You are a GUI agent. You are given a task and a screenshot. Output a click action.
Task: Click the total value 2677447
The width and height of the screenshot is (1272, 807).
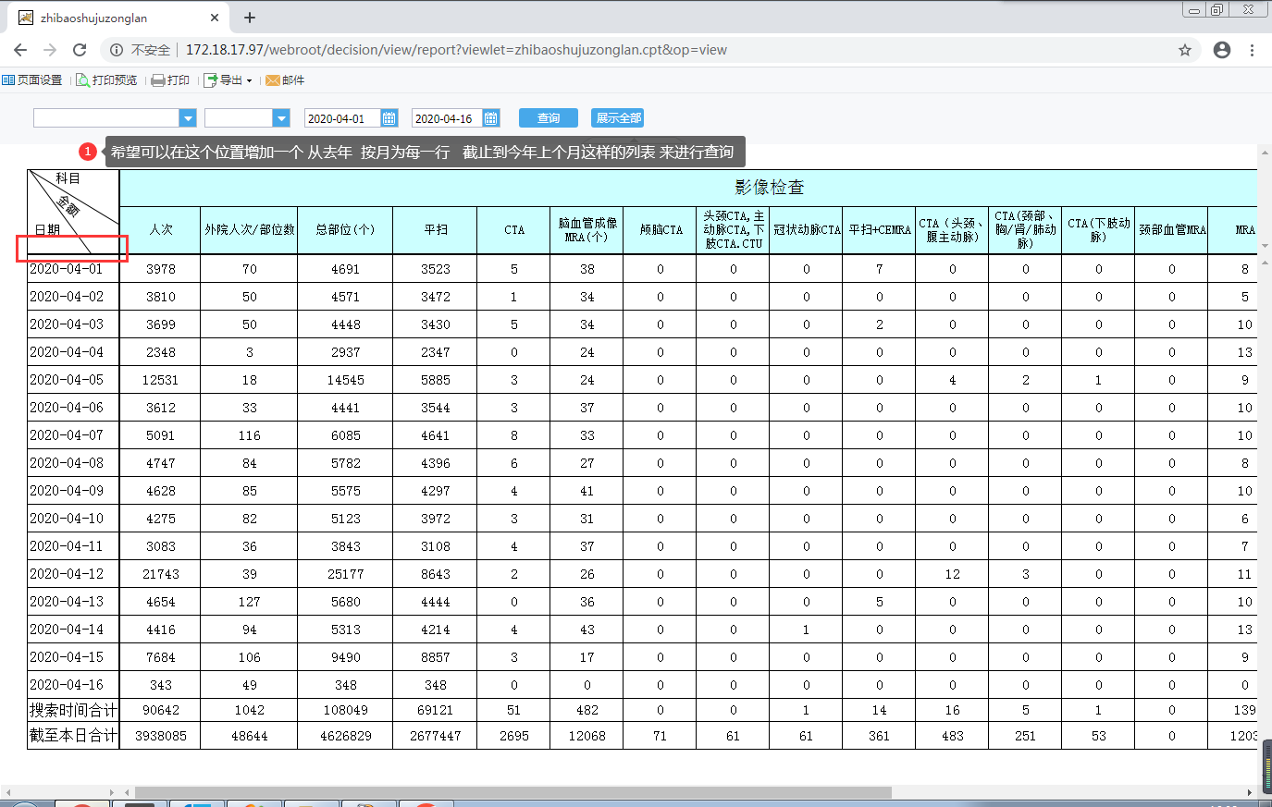click(435, 736)
